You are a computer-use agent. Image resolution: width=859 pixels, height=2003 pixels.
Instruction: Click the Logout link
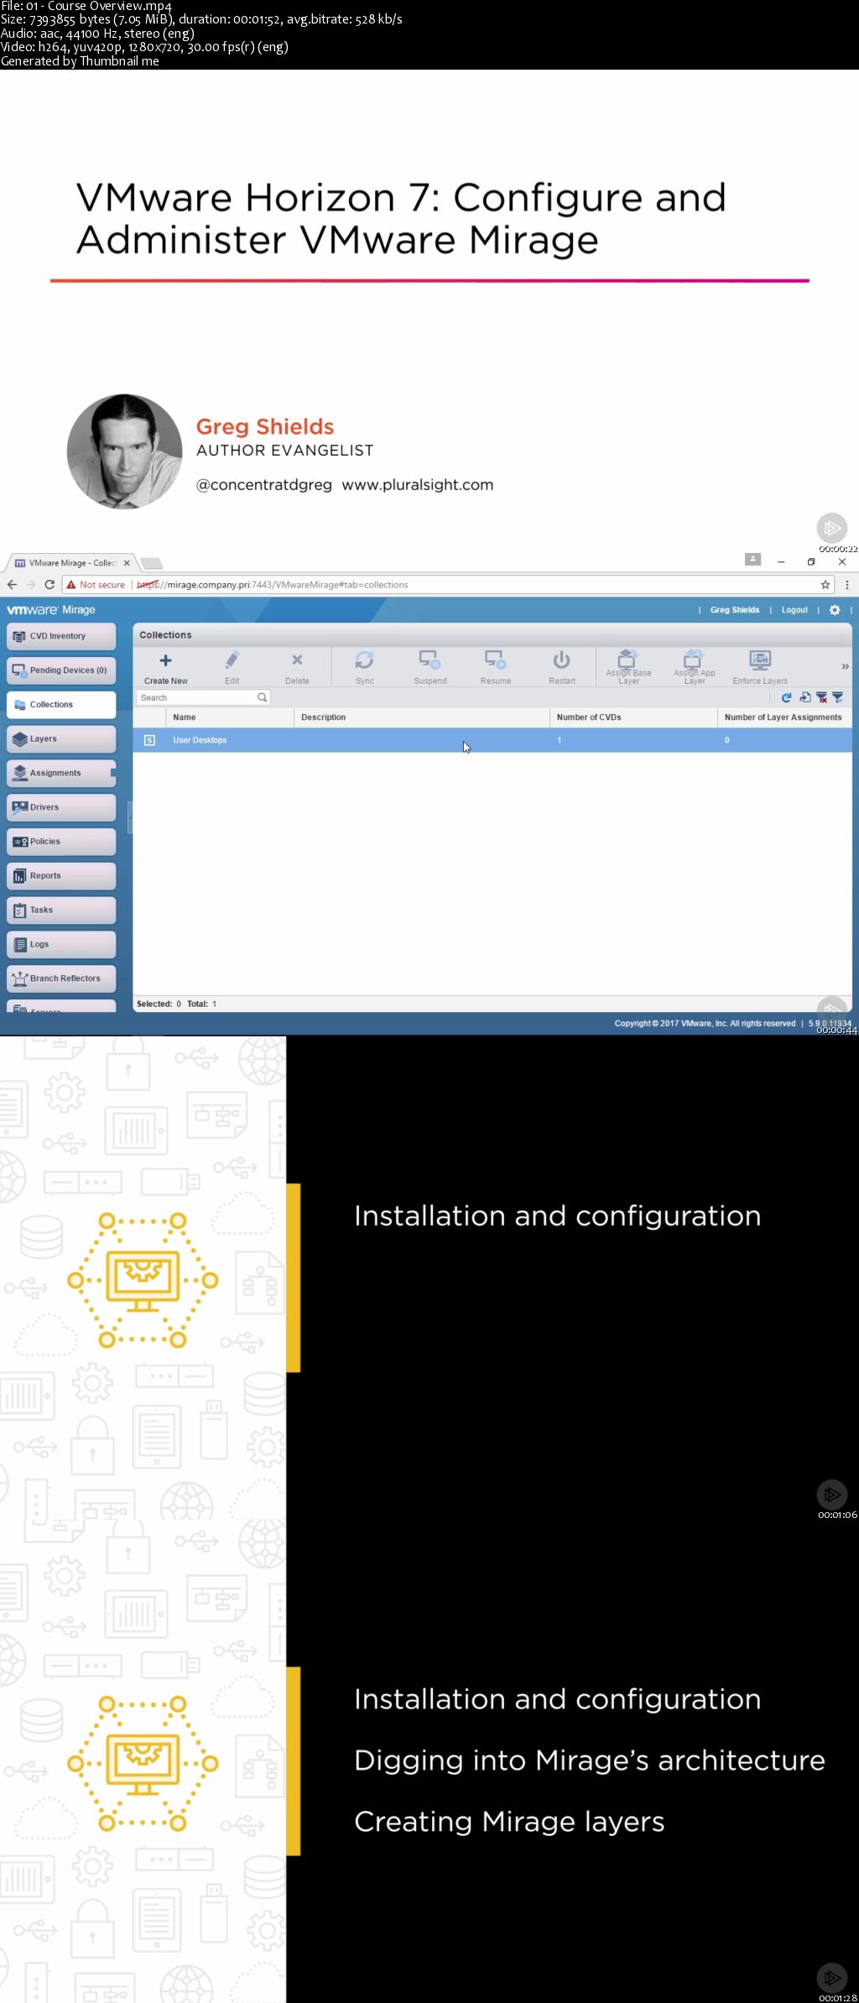pyautogui.click(x=794, y=610)
